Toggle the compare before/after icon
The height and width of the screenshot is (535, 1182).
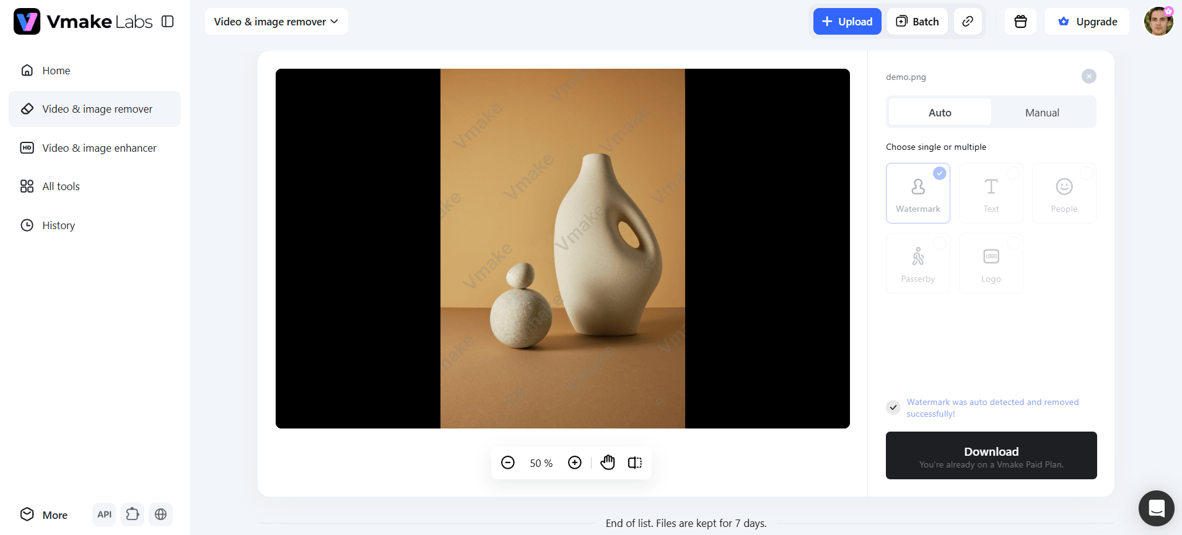(x=635, y=463)
